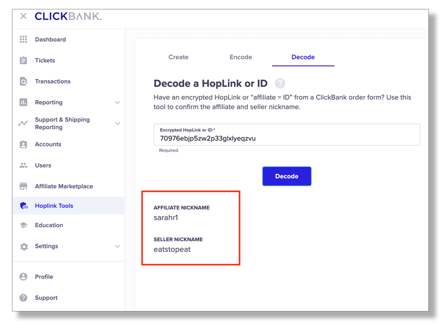Viewport: 442px width, 324px height.
Task: Click the Profile avatar icon
Action: [23, 277]
